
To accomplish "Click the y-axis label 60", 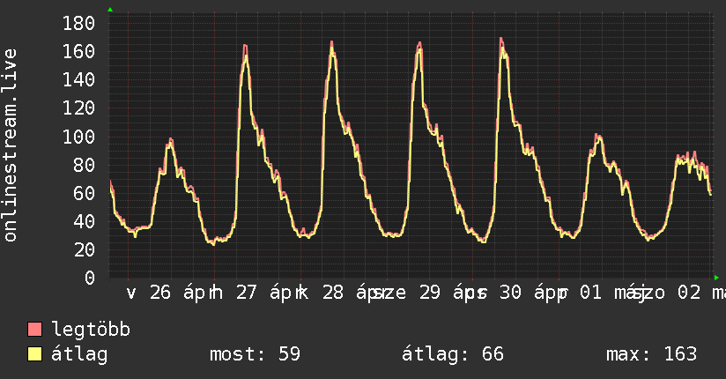I will pyautogui.click(x=85, y=193).
